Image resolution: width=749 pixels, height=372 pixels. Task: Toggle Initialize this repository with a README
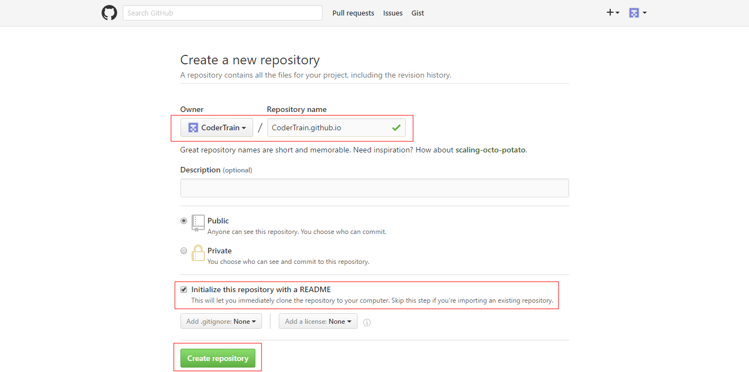click(x=184, y=289)
